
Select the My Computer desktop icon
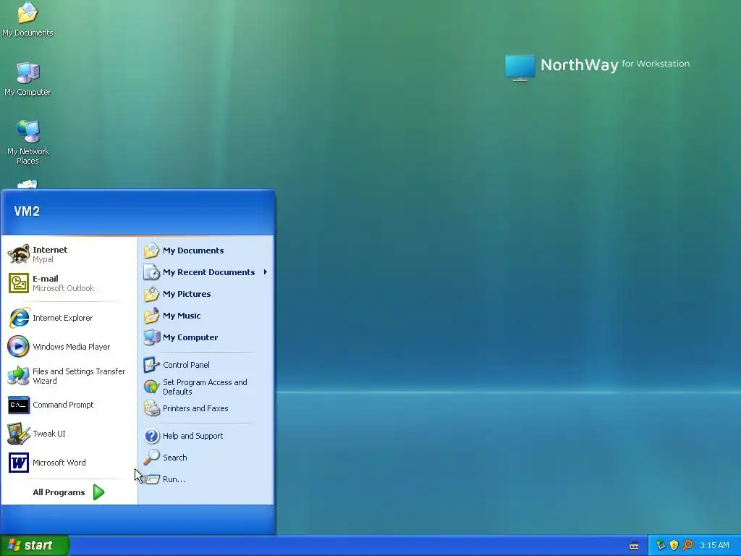(27, 79)
